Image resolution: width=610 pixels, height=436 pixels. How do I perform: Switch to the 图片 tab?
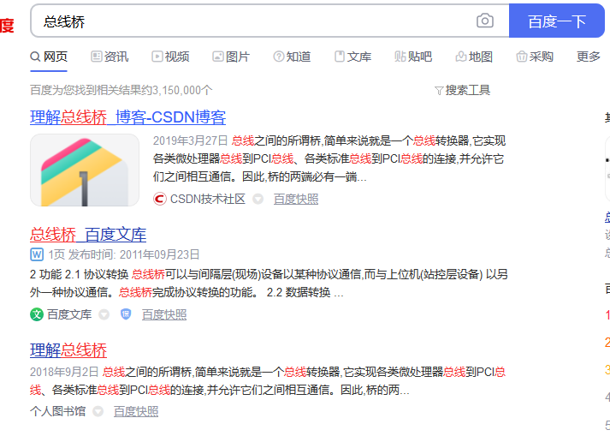231,57
